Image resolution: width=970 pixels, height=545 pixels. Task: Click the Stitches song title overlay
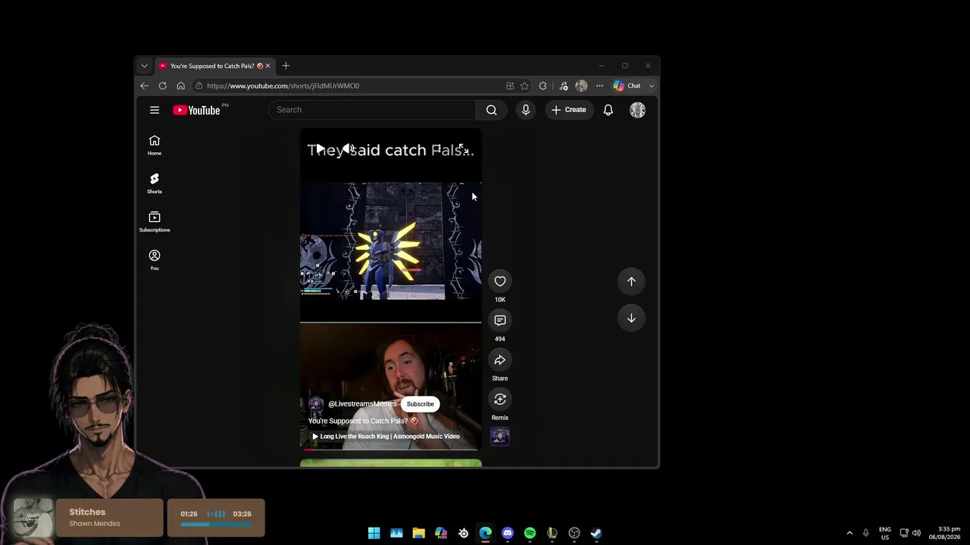(87, 512)
